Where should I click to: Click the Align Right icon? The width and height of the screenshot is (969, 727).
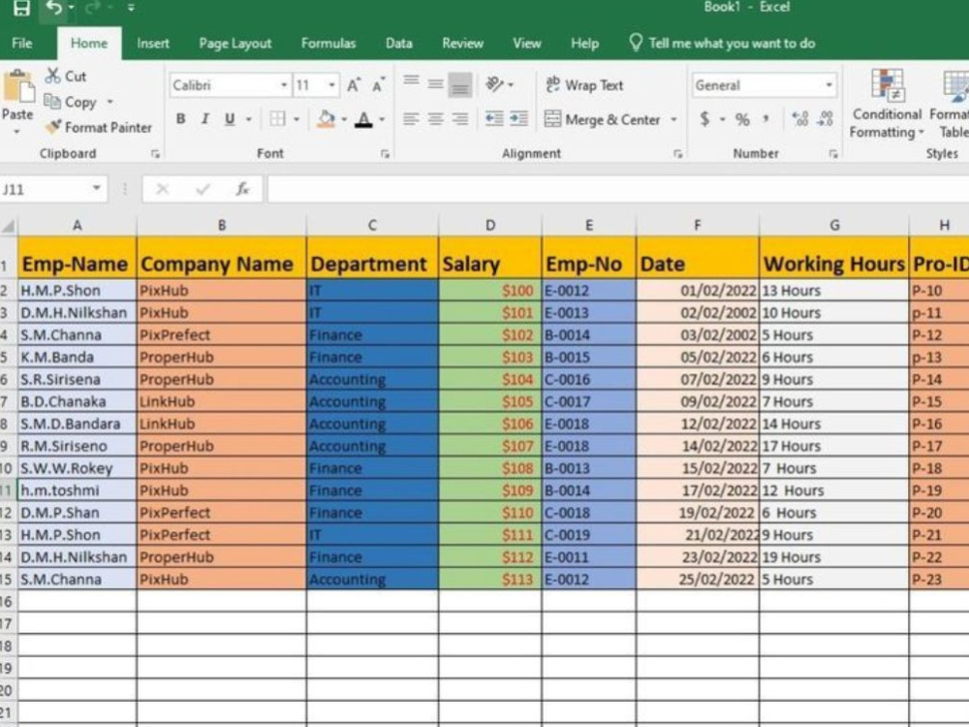[459, 118]
